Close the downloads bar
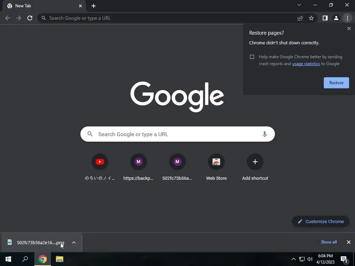Screen dimensions: 355x266 click(349, 242)
